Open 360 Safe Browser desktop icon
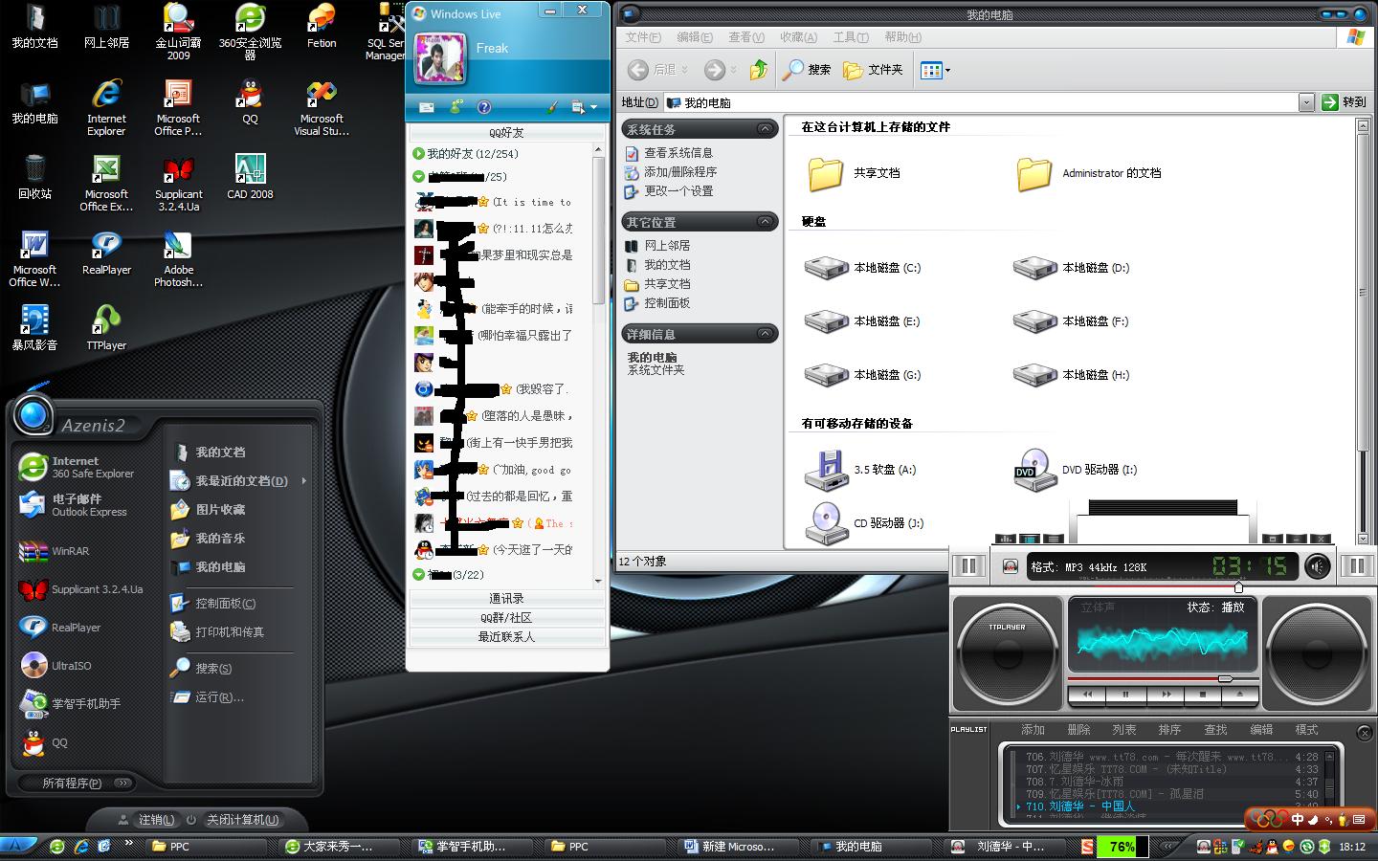 click(x=250, y=31)
